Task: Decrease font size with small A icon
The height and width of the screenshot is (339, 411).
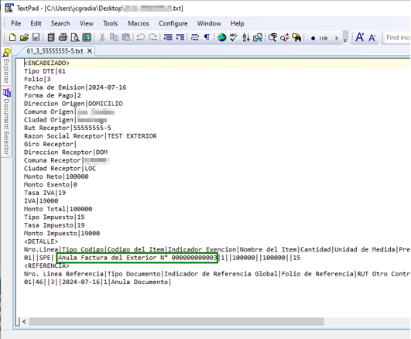Action: pyautogui.click(x=372, y=38)
